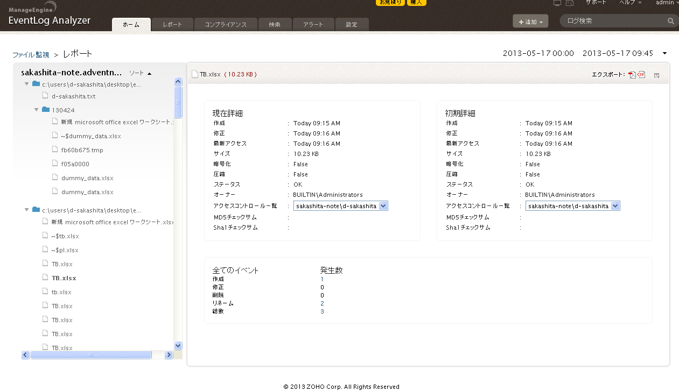Collapse the 130424 folder tree node

(x=37, y=110)
